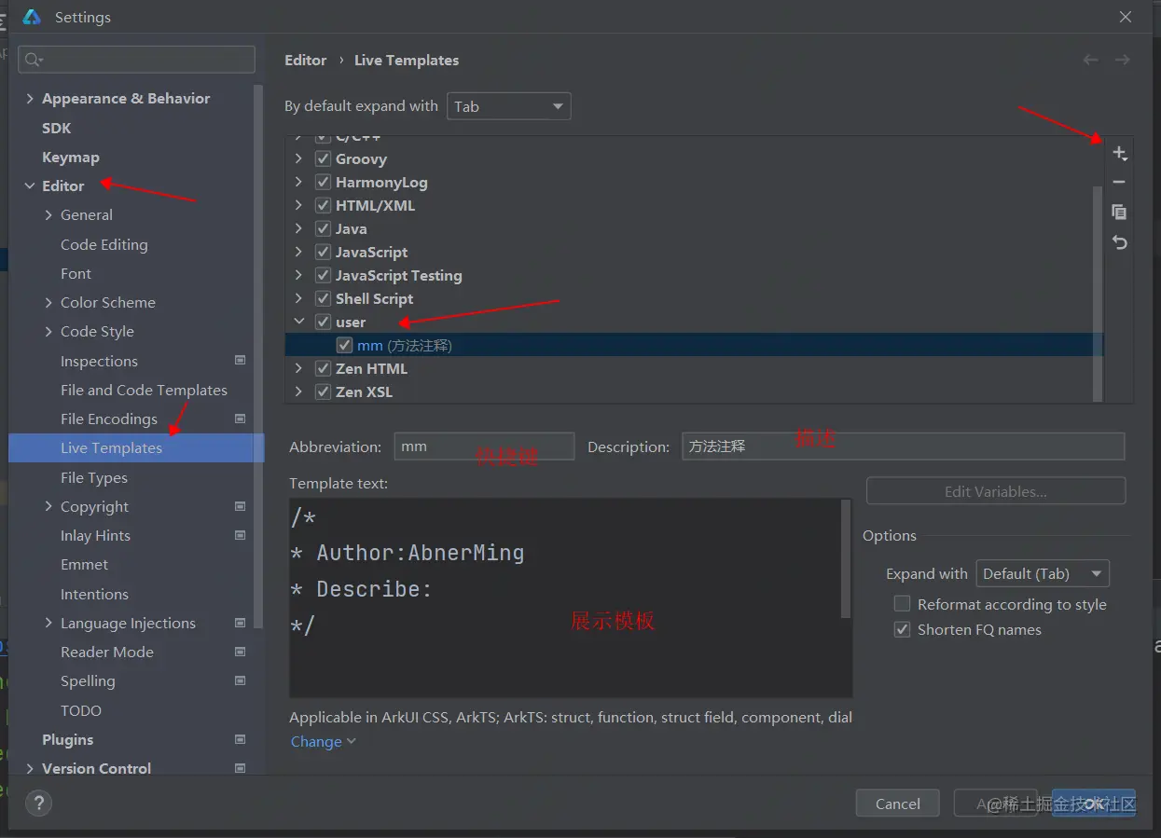Image resolution: width=1161 pixels, height=838 pixels.
Task: Remove selected template with minus icon
Action: [1120, 183]
